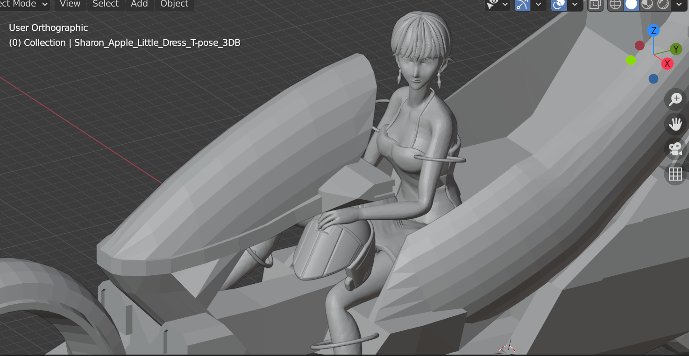
Task: Switch orthographic/perspective with the grid icon
Action: tap(675, 175)
